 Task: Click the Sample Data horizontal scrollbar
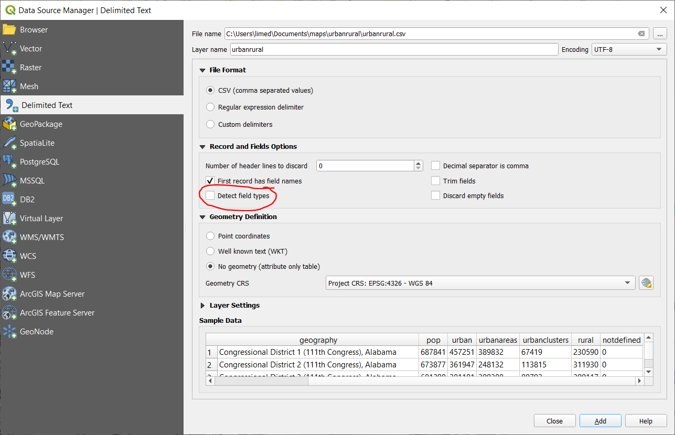(263, 381)
